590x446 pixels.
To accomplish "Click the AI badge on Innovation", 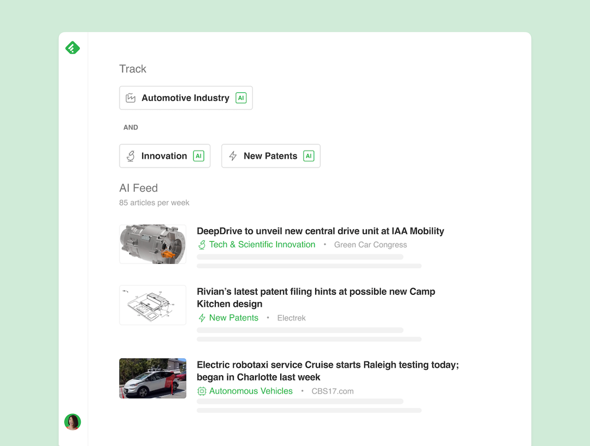I will point(199,156).
